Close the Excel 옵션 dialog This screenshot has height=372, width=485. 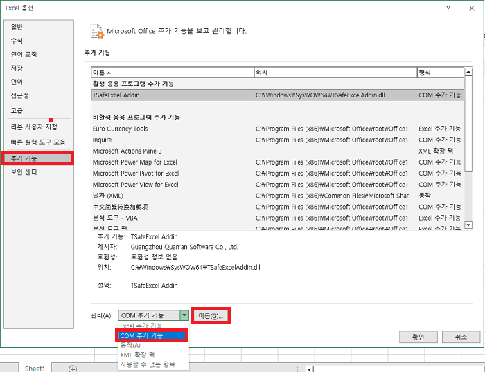(x=471, y=8)
